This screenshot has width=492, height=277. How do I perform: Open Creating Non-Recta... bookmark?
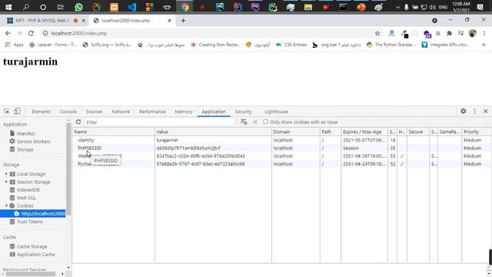pyautogui.click(x=215, y=45)
